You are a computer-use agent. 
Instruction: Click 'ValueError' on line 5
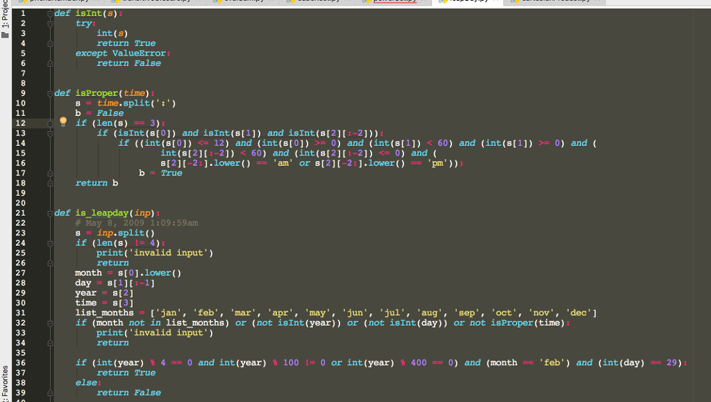click(x=139, y=53)
